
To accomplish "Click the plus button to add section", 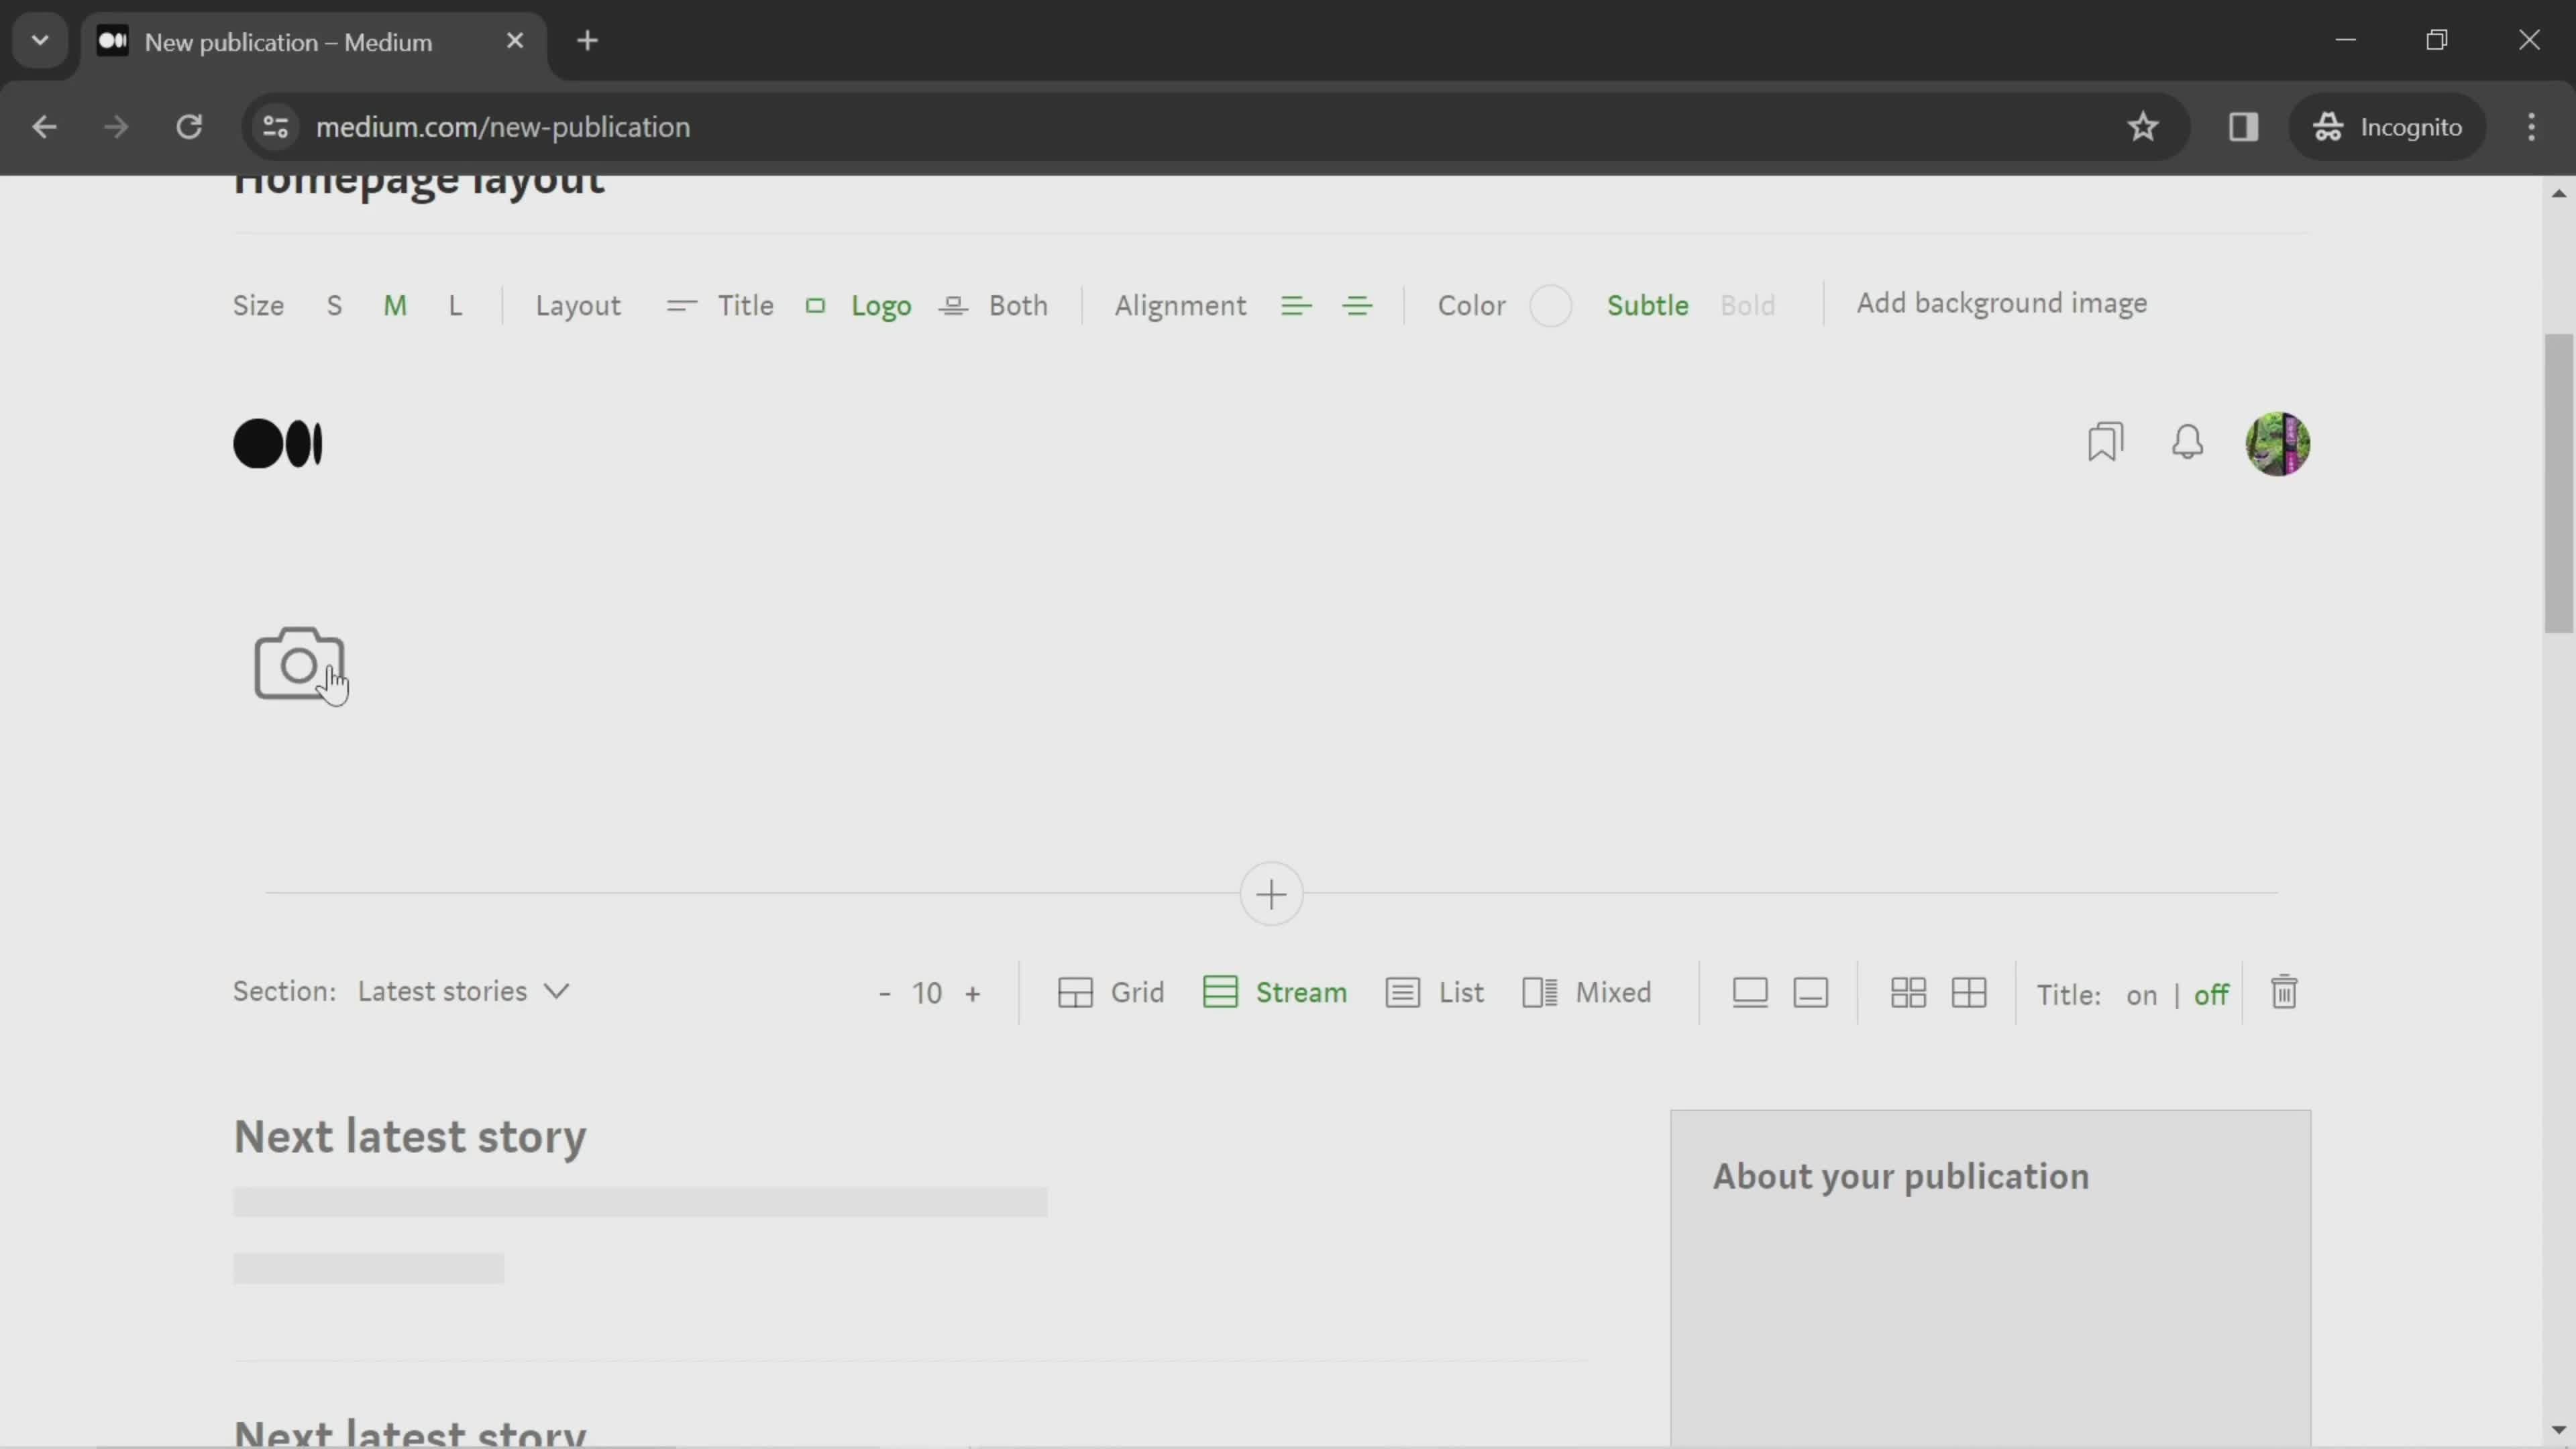I will pyautogui.click(x=1271, y=894).
